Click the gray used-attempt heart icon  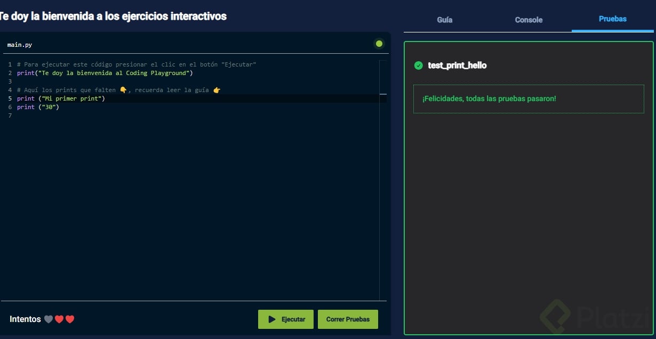(x=49, y=319)
